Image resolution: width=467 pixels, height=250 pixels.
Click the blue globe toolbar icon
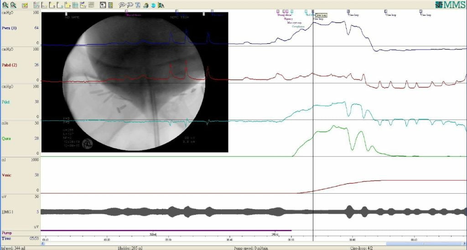[x=153, y=5]
